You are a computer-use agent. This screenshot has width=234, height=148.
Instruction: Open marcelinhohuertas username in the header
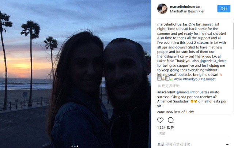pyautogui.click(x=185, y=7)
